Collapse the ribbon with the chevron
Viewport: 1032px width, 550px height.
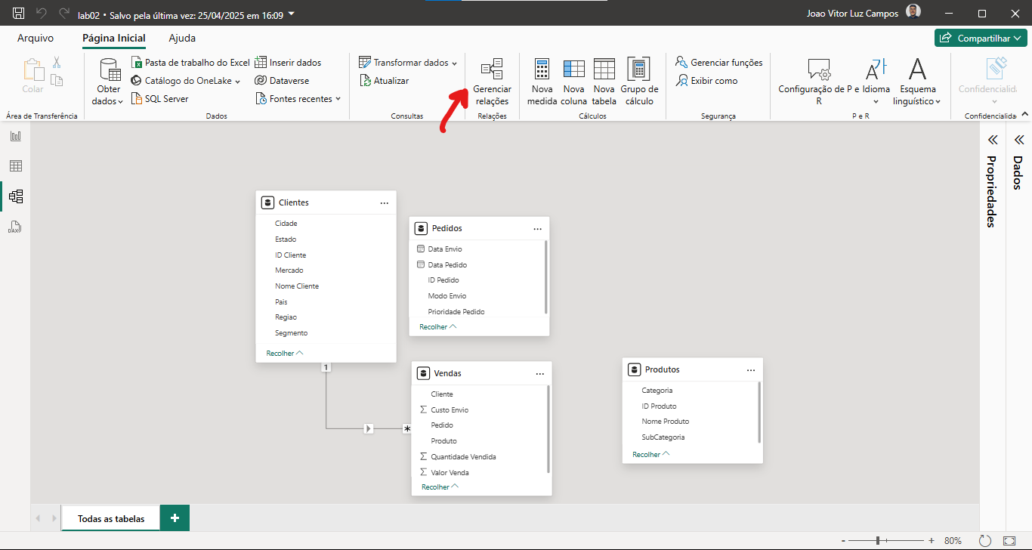[x=1025, y=114]
